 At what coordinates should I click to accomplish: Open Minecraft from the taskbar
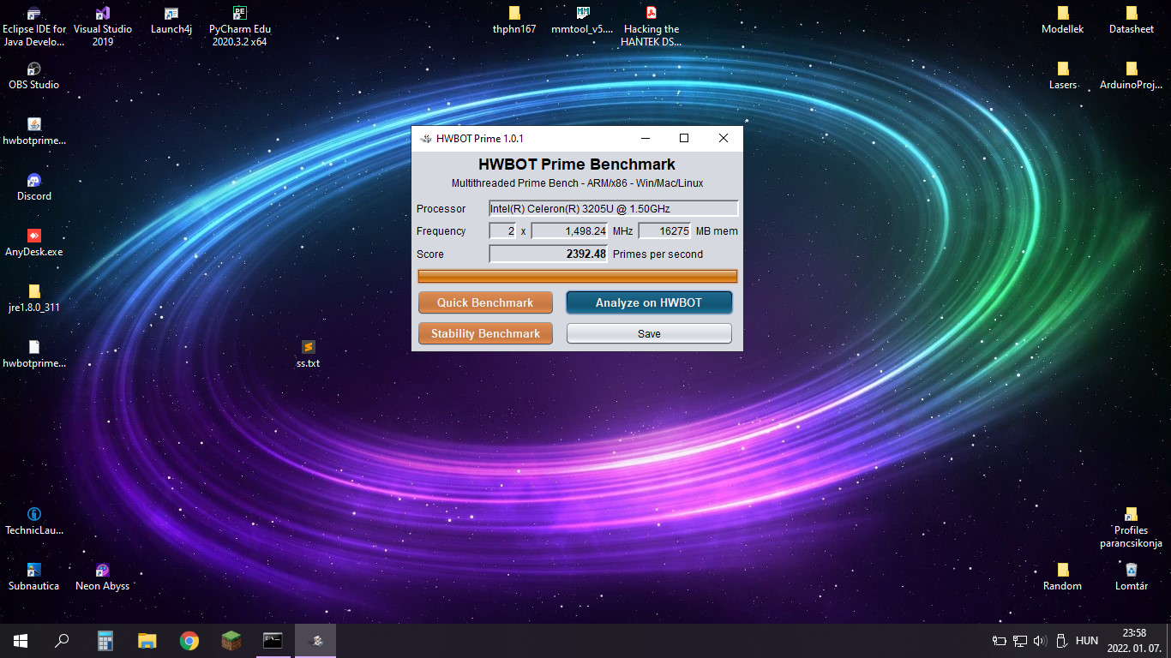point(231,641)
